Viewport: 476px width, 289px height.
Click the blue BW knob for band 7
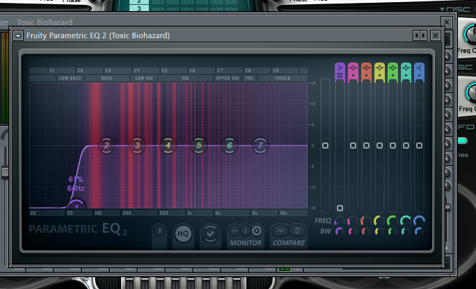419,231
